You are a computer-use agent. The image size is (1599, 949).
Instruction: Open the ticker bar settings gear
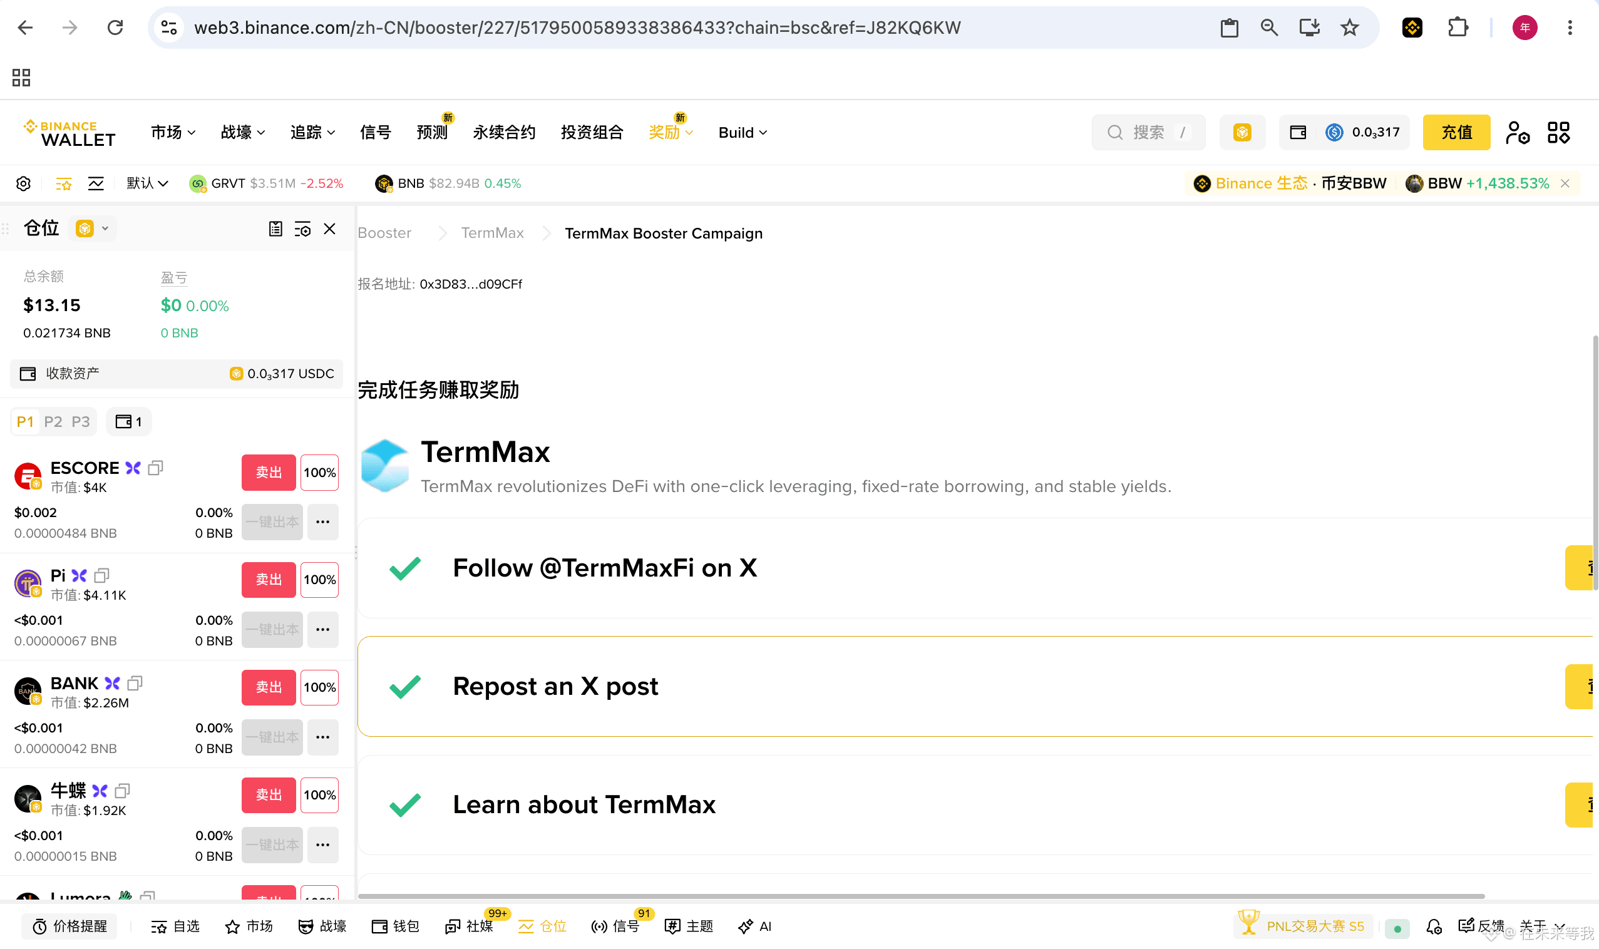click(x=23, y=184)
